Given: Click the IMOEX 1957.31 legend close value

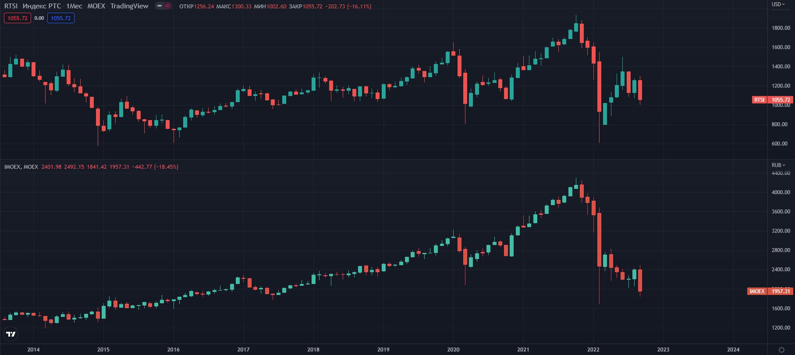Looking at the screenshot, I should (120, 167).
